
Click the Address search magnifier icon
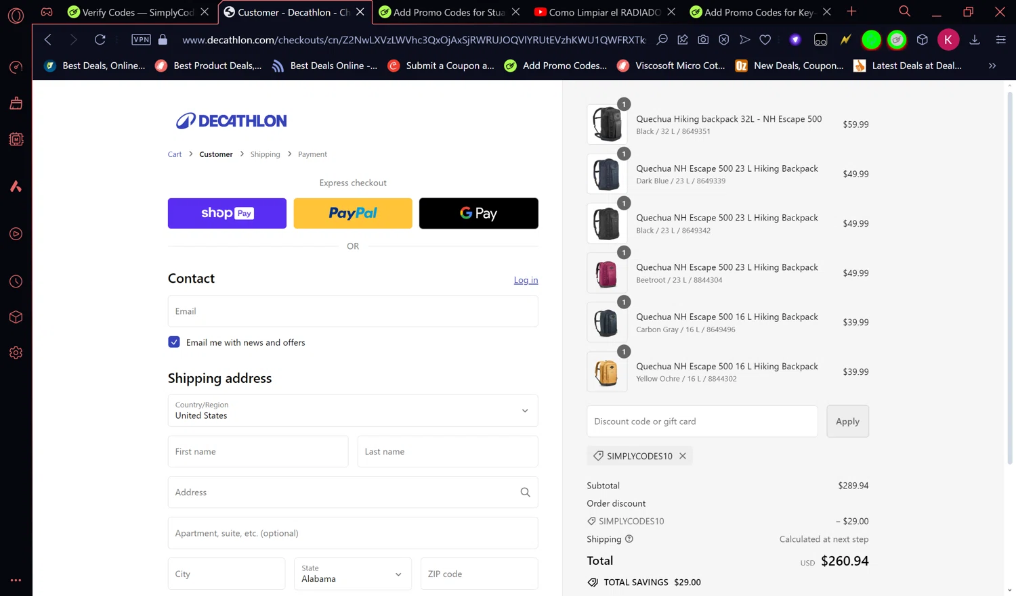pos(525,492)
